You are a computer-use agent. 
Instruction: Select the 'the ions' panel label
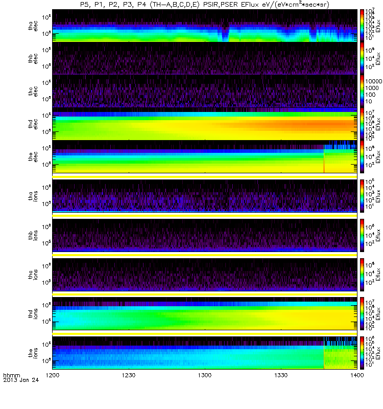pyautogui.click(x=33, y=353)
